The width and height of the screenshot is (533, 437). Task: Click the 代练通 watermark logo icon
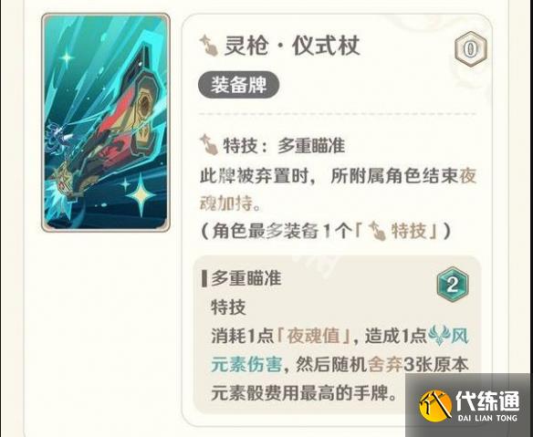coord(435,406)
